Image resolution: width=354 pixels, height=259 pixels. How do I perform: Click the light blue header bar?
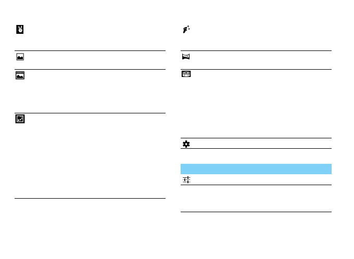click(256, 169)
